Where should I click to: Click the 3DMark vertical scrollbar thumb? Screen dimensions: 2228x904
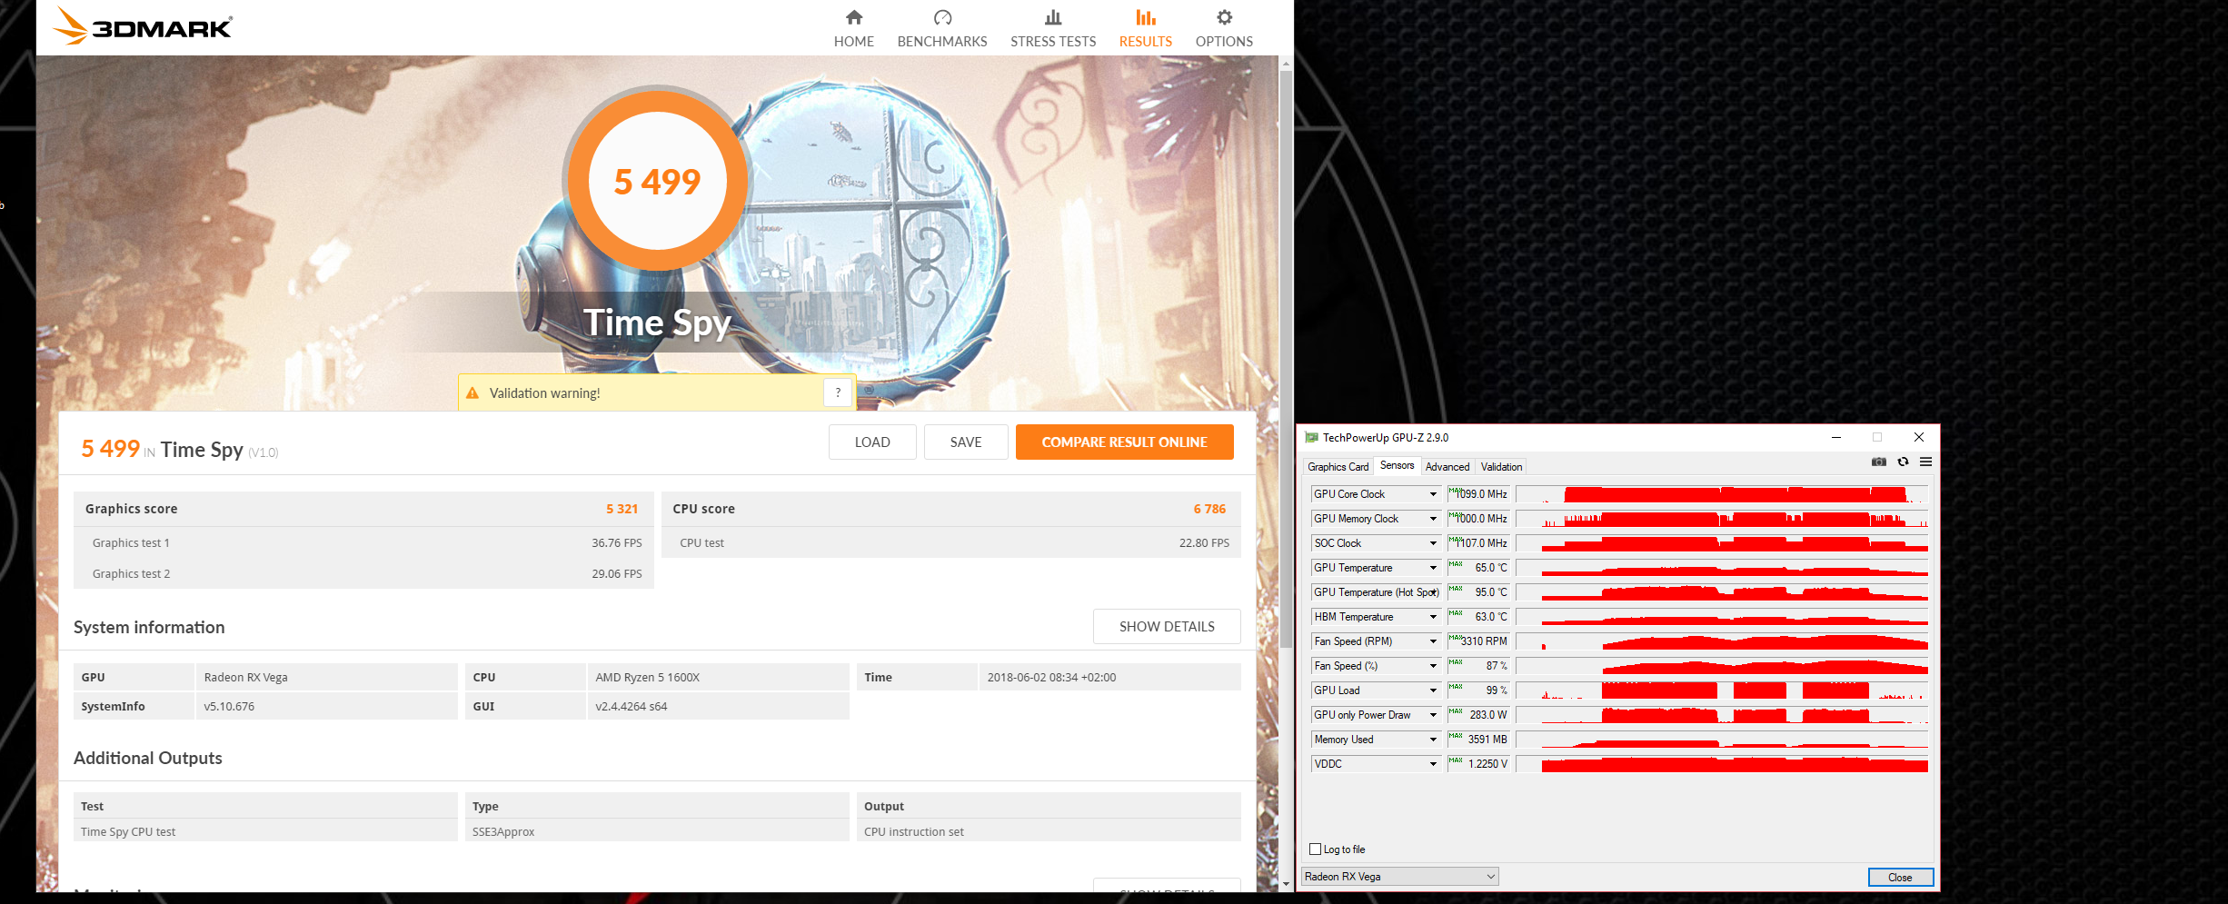coord(1286,359)
